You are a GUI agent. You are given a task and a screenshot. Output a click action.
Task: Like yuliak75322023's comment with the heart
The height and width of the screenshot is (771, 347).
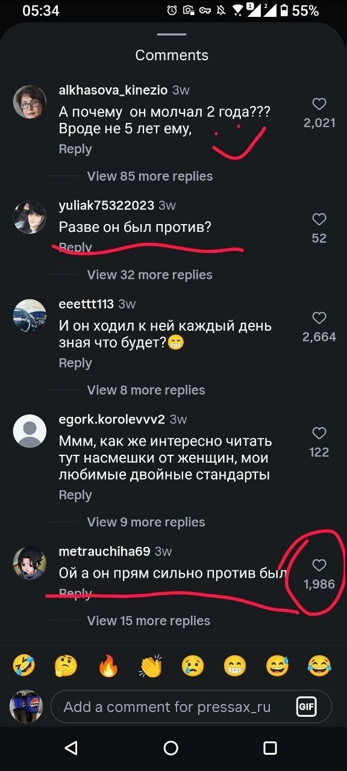pyautogui.click(x=319, y=219)
